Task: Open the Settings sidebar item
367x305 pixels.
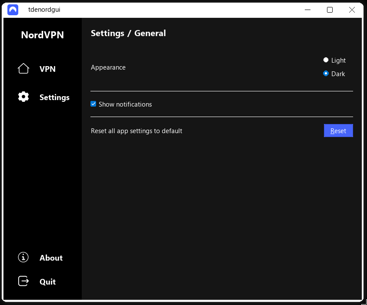Action: coord(54,97)
